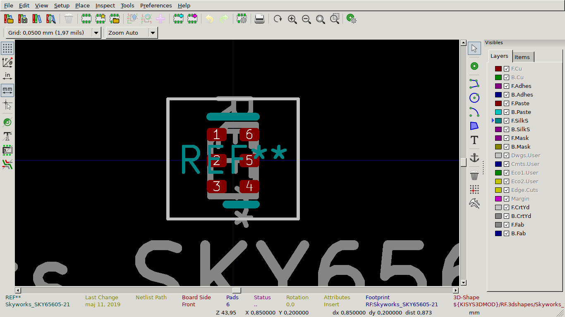
Task: Import footprint from file icon
Action: point(178,19)
